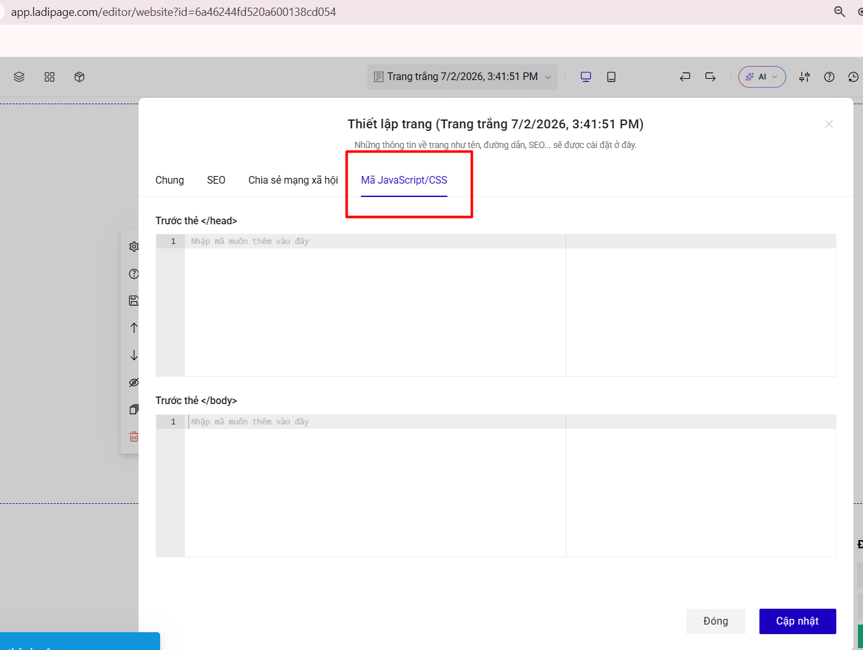Expand the page selector dropdown 'Trang trắng'
Screen dimensions: 863x650
[x=463, y=77]
